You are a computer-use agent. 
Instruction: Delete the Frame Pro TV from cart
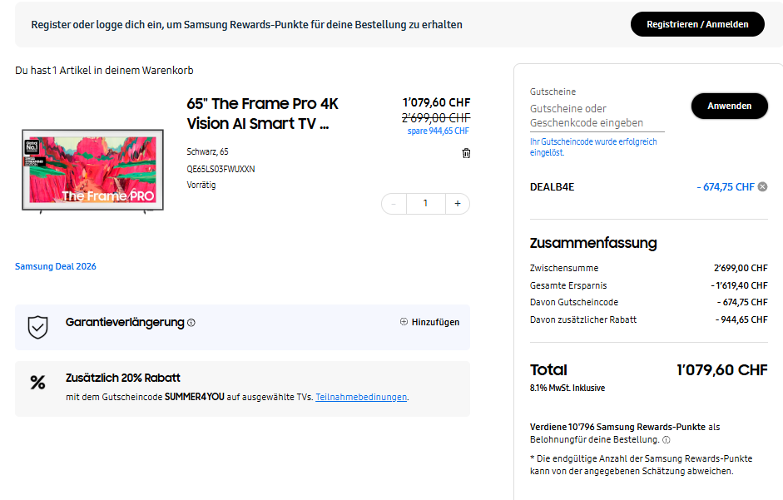click(x=466, y=153)
